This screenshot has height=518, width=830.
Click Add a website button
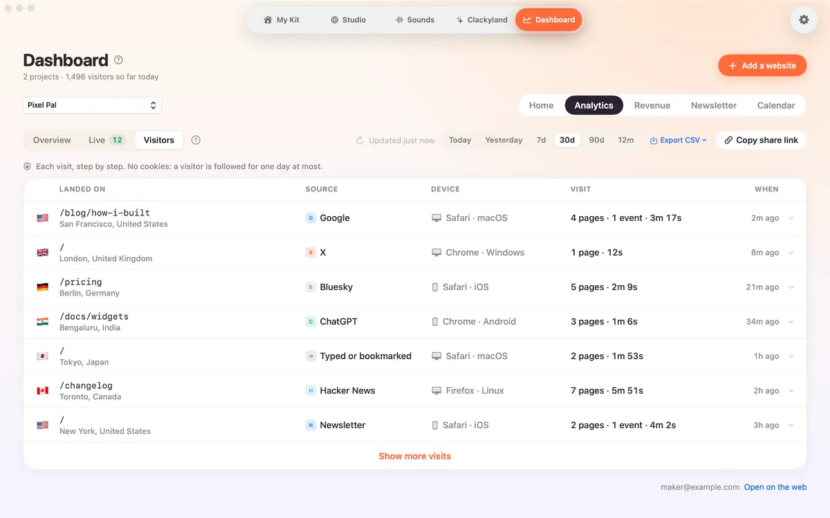click(x=762, y=66)
